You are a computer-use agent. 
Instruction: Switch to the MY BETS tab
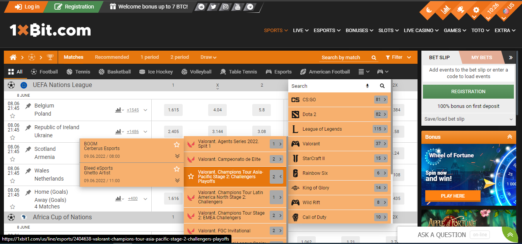pyautogui.click(x=481, y=57)
